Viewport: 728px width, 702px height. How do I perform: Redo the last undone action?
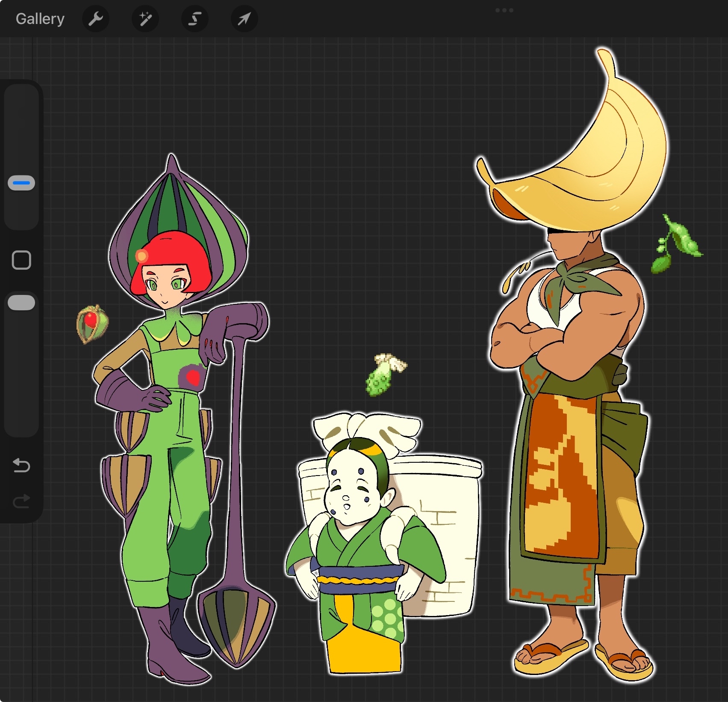(x=21, y=501)
